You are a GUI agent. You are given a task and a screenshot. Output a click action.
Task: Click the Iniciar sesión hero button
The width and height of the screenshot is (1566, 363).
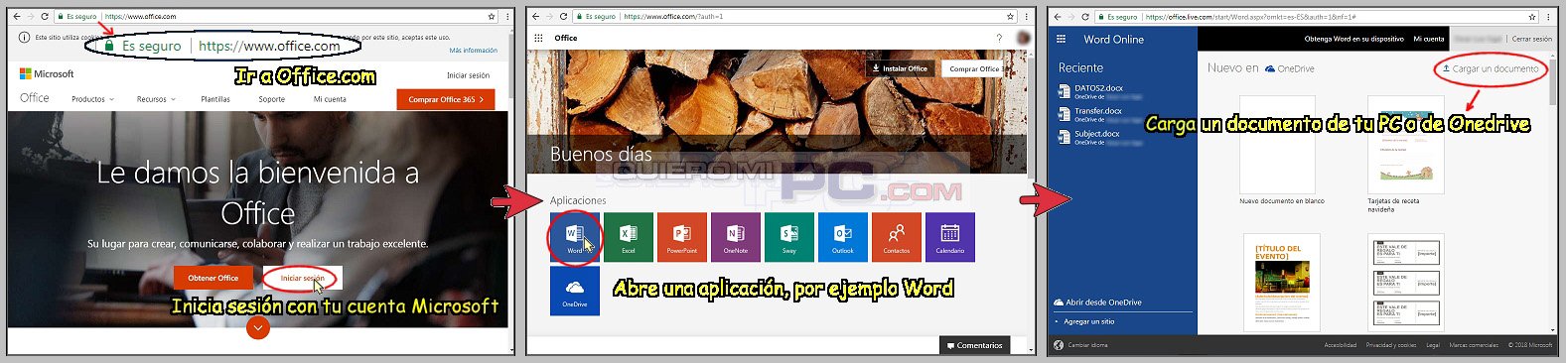click(x=302, y=278)
